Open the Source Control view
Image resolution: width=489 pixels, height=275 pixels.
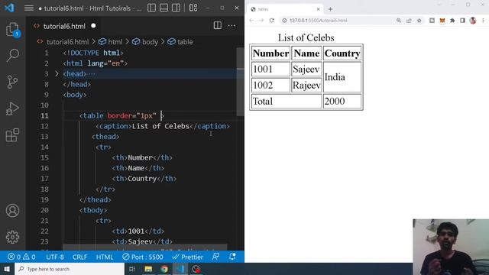12,82
